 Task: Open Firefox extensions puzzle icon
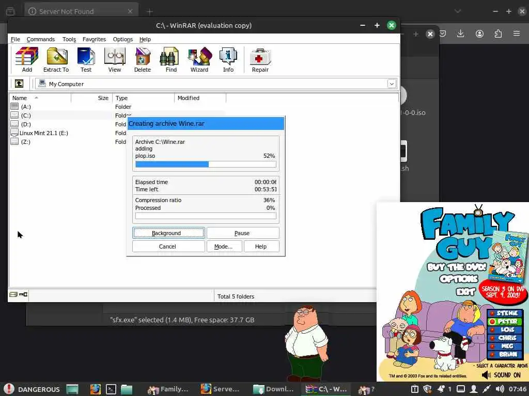pyautogui.click(x=498, y=34)
